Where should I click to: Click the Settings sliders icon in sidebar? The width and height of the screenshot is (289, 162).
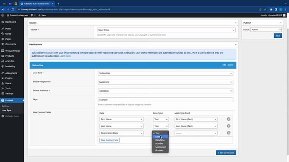point(3,94)
